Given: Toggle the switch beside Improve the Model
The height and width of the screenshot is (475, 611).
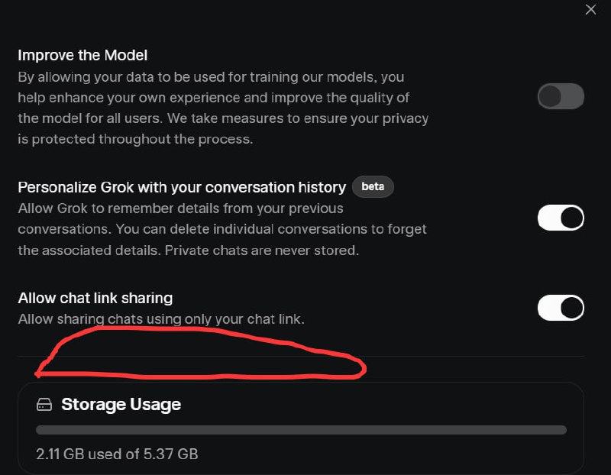Looking at the screenshot, I should coord(561,97).
